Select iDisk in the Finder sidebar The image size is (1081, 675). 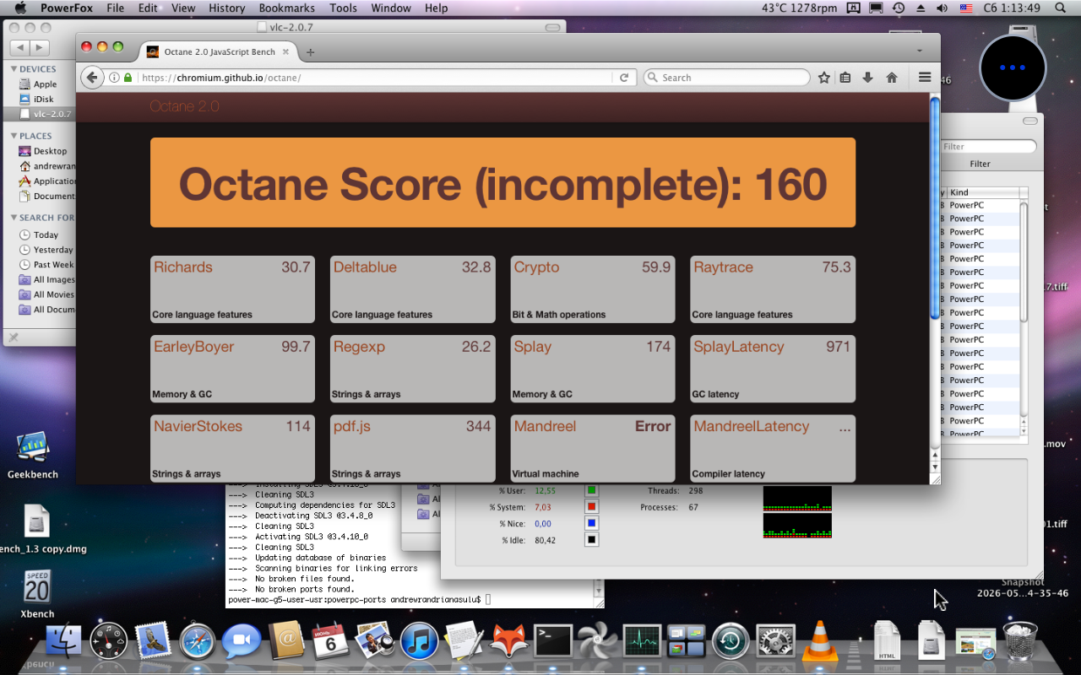[44, 100]
